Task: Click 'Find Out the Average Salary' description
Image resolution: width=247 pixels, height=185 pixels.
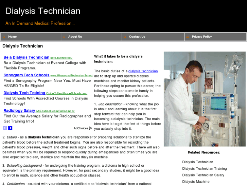Action: tap(47, 118)
